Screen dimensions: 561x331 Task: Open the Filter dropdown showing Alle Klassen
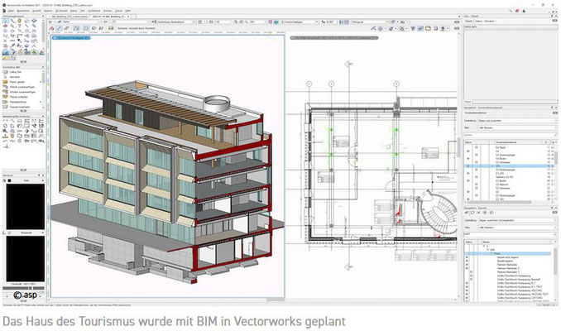pyautogui.click(x=517, y=228)
